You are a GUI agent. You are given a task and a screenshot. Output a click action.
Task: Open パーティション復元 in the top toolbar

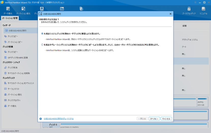23,11
